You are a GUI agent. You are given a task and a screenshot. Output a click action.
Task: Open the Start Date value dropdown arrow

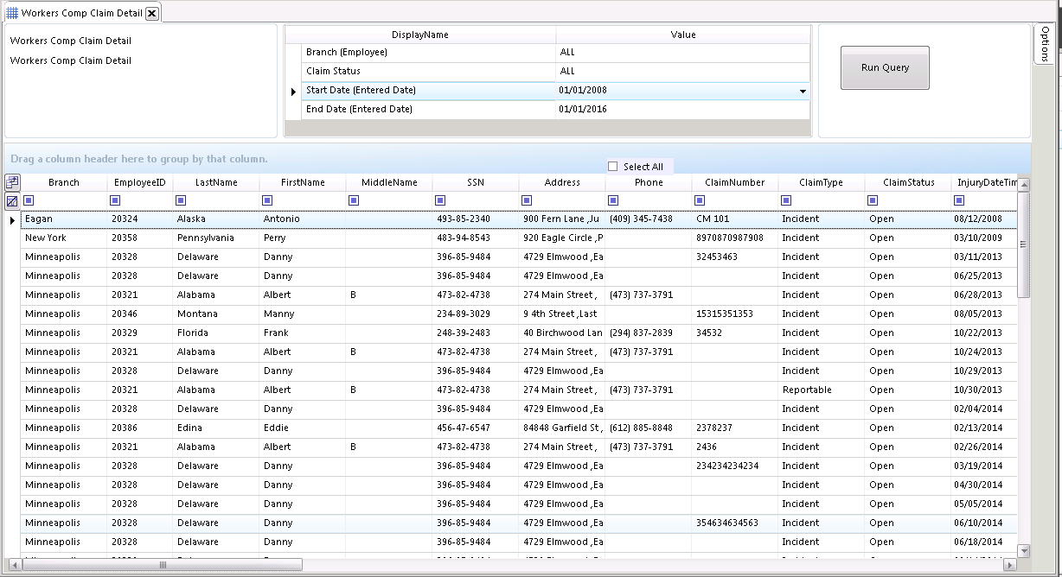(803, 91)
